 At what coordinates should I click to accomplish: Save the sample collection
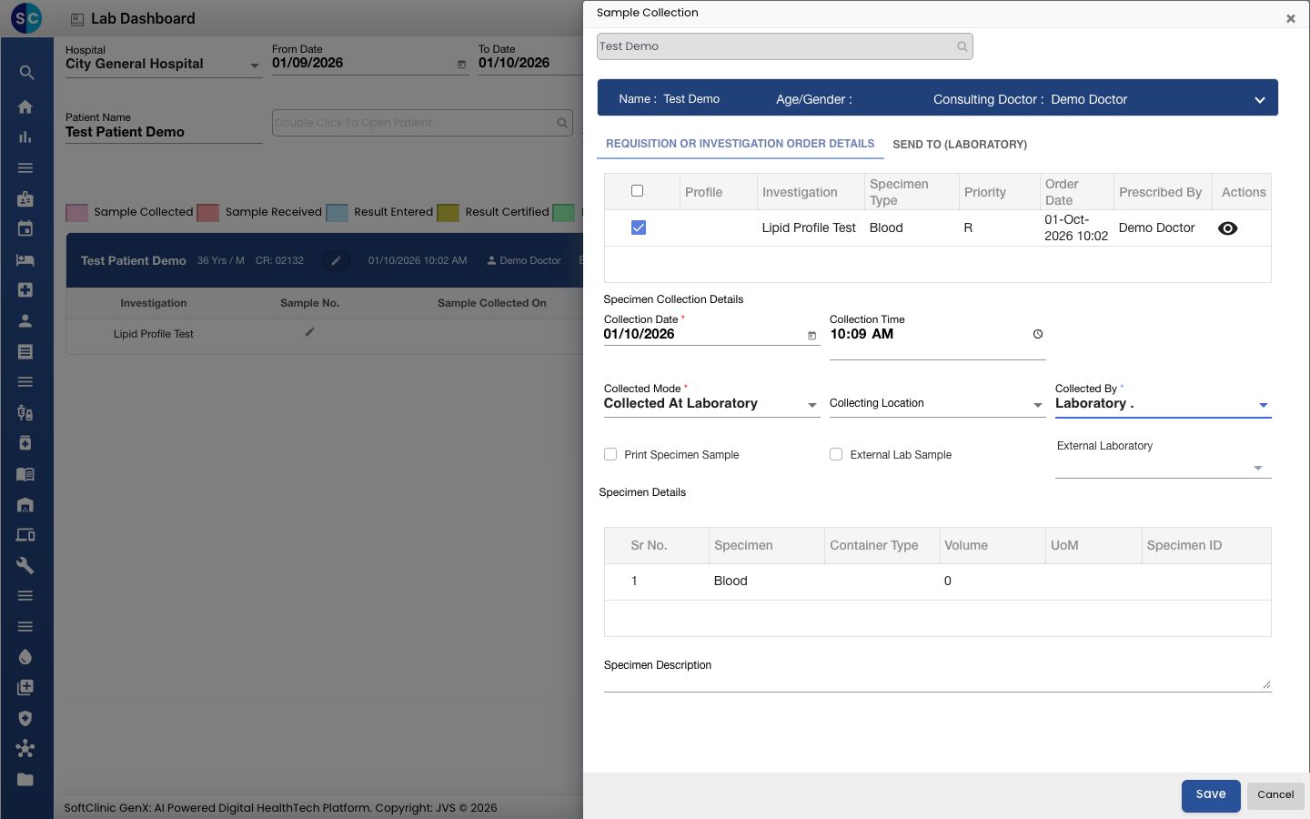point(1211,795)
